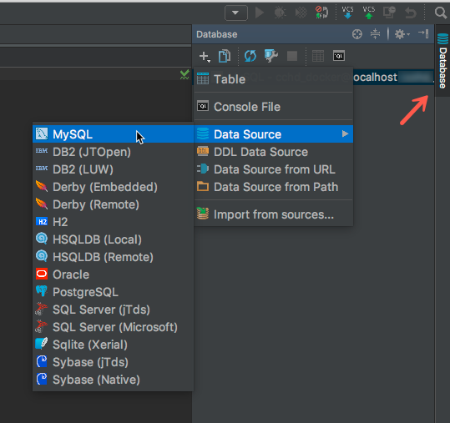The width and height of the screenshot is (450, 423).
Task: Choose DB2 (JTOpen) driver
Action: click(x=113, y=152)
